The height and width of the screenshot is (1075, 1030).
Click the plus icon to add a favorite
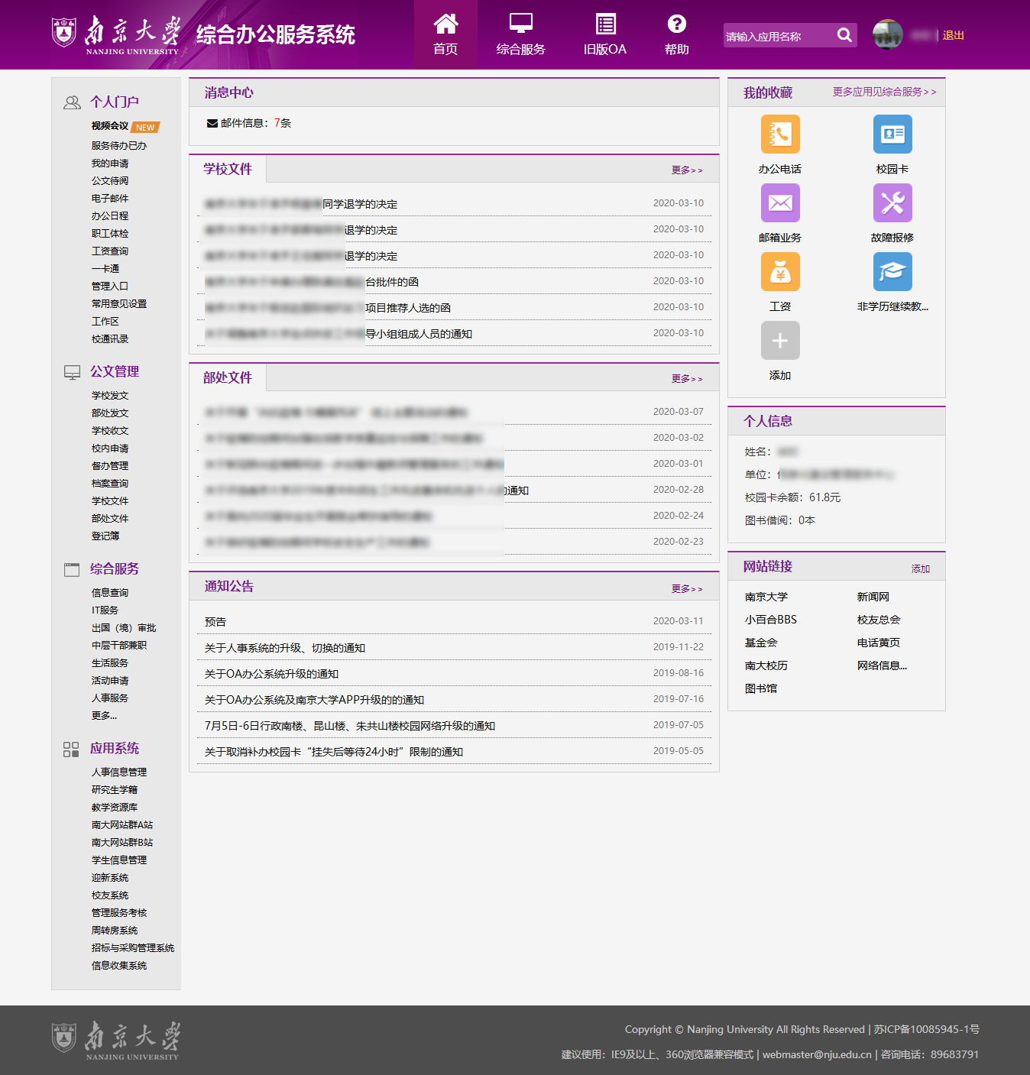(x=779, y=341)
